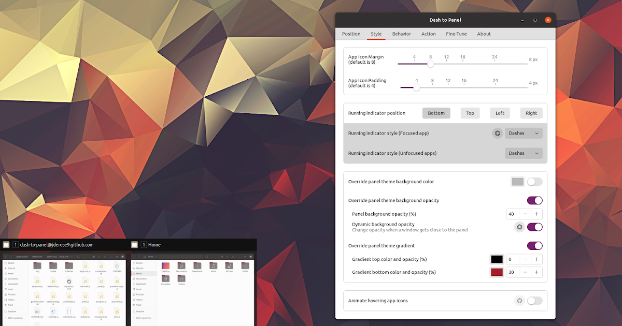The width and height of the screenshot is (622, 326).
Task: Open the unfocused apps Dashes dropdown
Action: [524, 153]
